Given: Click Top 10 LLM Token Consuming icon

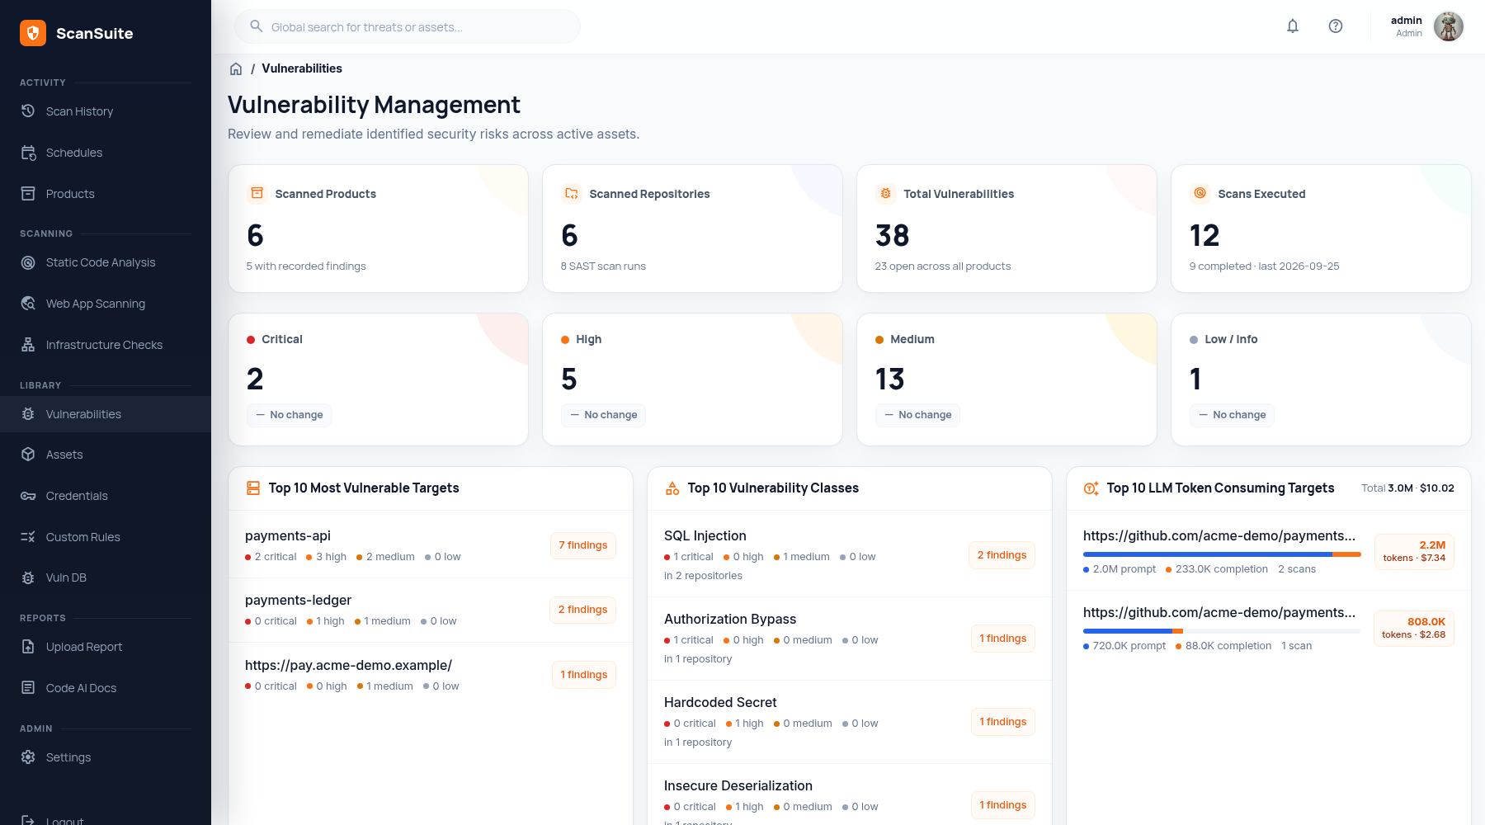Looking at the screenshot, I should (x=1091, y=488).
